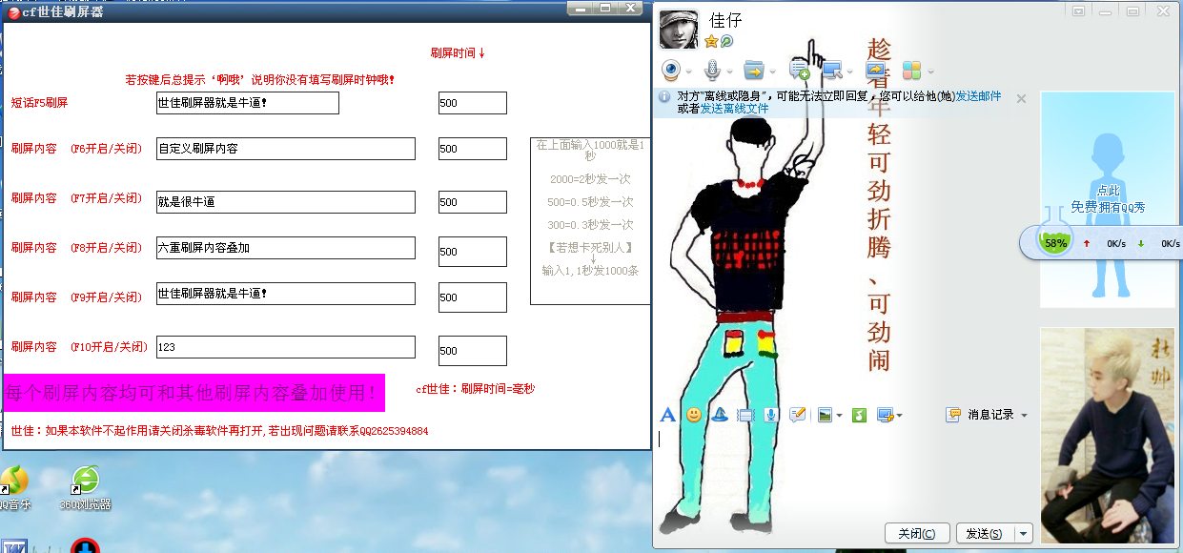Record a voice message with the blue mic icon
This screenshot has height=553, width=1183.
[x=772, y=415]
